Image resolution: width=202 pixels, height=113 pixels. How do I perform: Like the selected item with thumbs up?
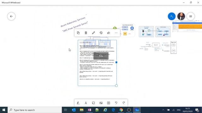109,33
